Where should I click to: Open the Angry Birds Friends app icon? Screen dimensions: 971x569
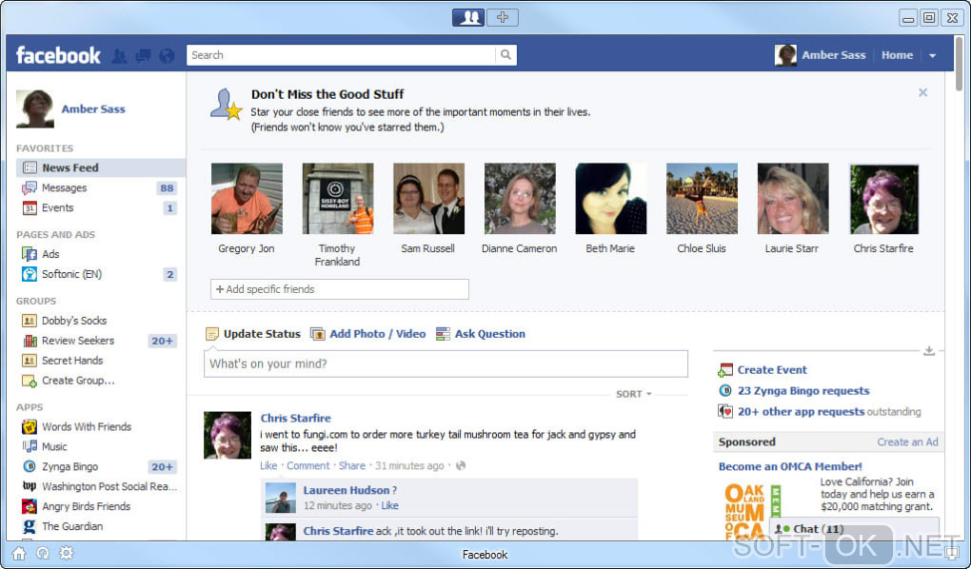[x=30, y=506]
